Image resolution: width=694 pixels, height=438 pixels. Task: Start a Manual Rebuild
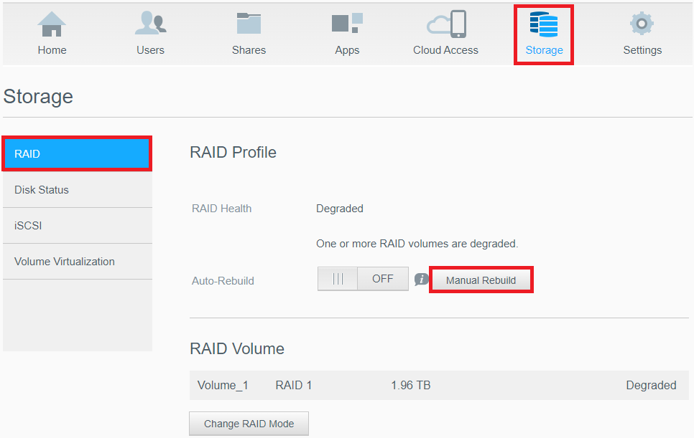click(481, 280)
